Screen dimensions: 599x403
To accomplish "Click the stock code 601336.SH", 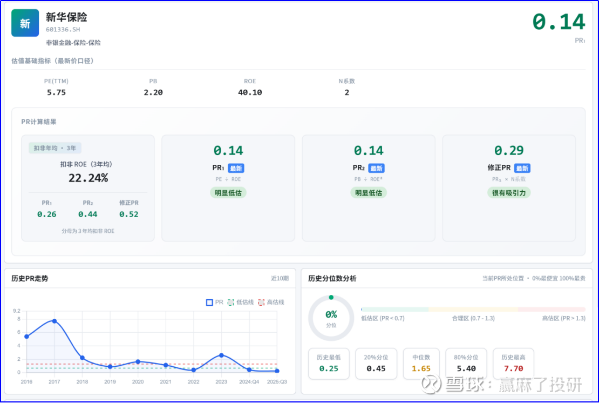I will (63, 29).
